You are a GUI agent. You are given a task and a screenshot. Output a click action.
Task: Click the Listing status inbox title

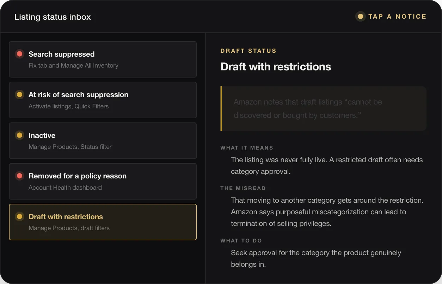click(x=53, y=17)
